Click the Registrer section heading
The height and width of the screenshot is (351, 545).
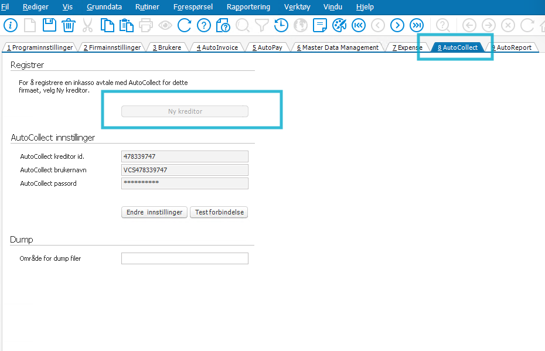click(27, 65)
